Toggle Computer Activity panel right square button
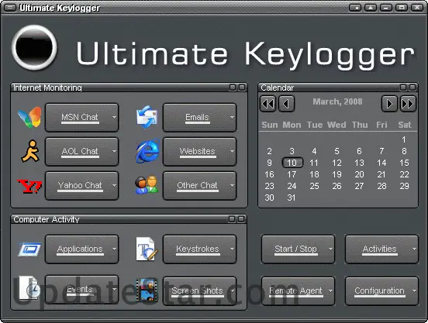428x323 pixels. point(241,219)
